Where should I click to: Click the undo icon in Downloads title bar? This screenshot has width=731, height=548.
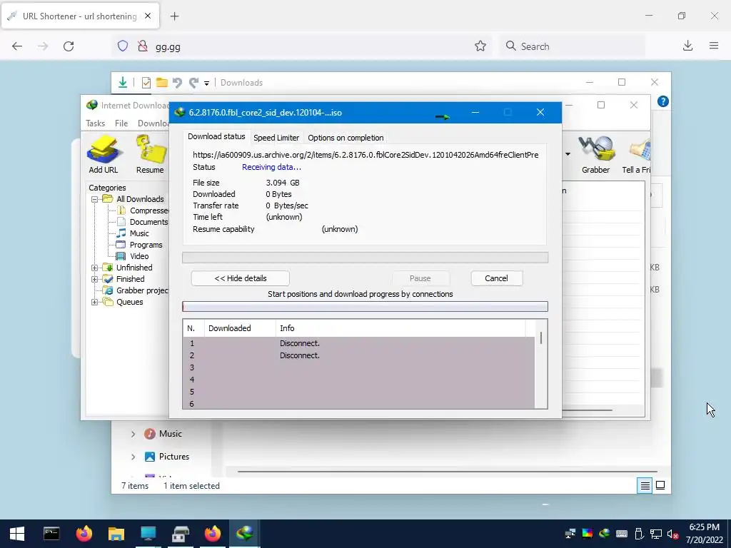click(177, 83)
